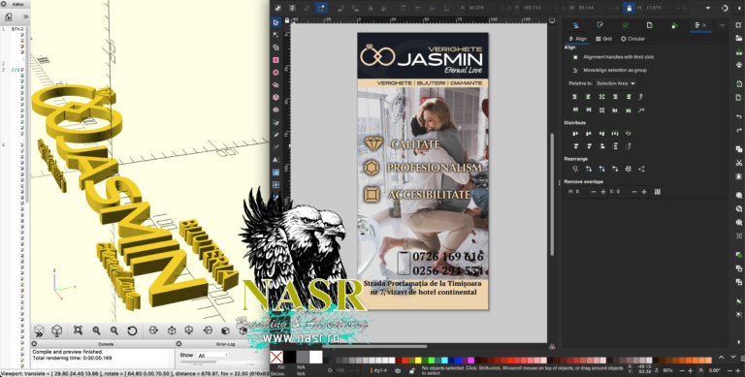The height and width of the screenshot is (377, 745).
Task: Click the no-paint X swatch
Action: pos(276,357)
